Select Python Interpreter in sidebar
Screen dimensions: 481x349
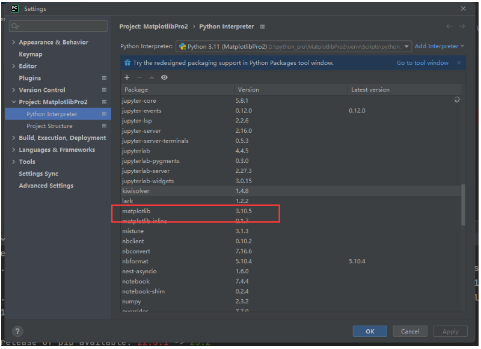[x=58, y=114]
